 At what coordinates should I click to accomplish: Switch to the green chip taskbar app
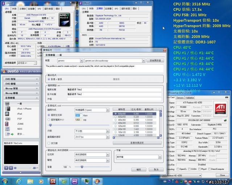pyautogui.click(x=64, y=181)
